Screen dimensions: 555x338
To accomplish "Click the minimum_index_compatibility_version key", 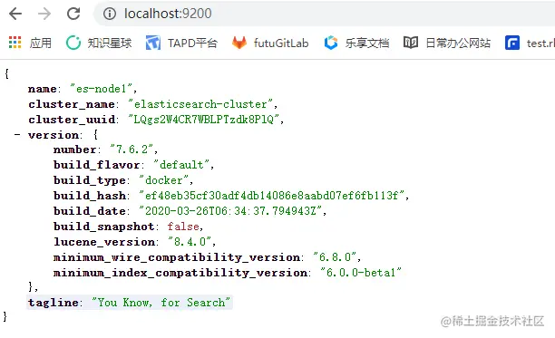I will click(x=180, y=273).
